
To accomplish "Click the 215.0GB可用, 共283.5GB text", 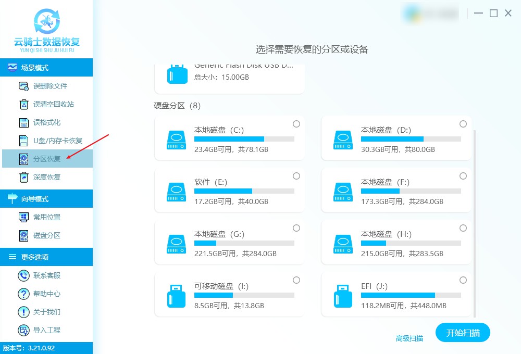I will point(402,254).
